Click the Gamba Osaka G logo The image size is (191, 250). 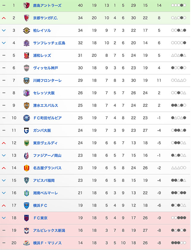tap(26, 130)
